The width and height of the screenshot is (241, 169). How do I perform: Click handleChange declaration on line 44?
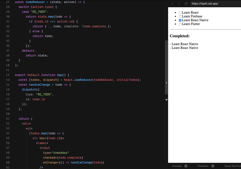pos(39,85)
